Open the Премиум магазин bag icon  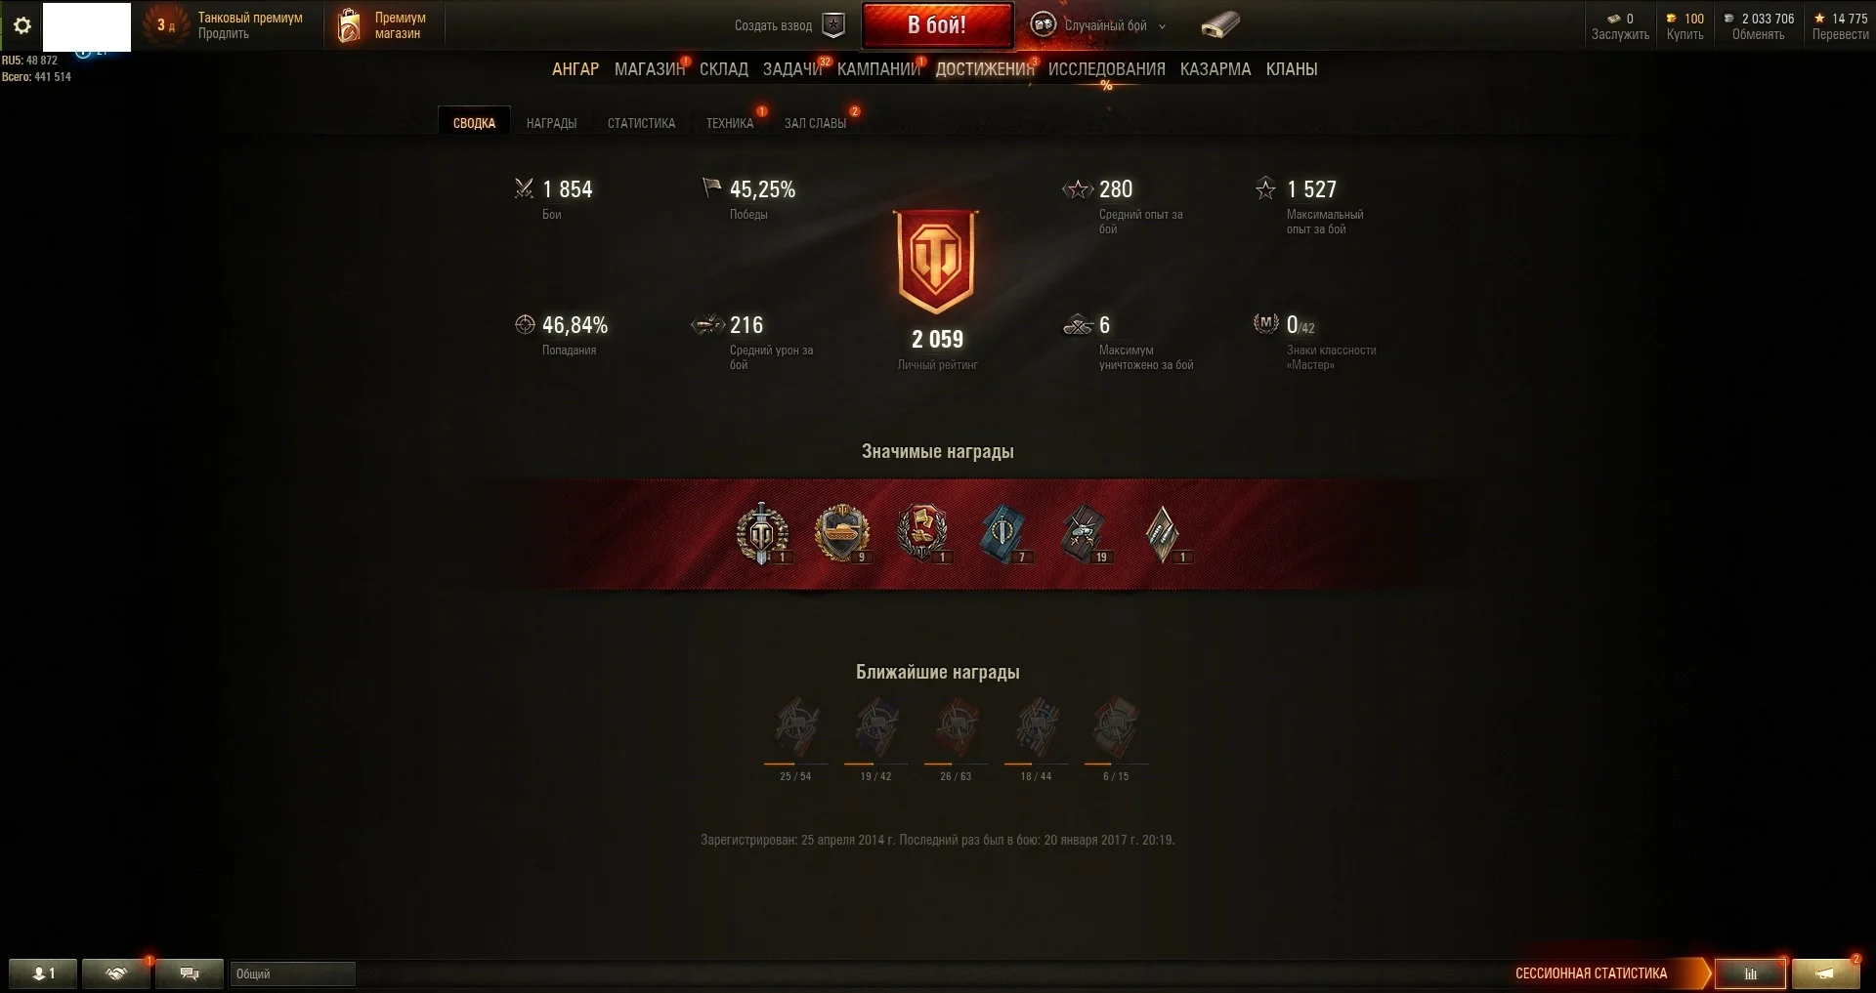[x=349, y=25]
